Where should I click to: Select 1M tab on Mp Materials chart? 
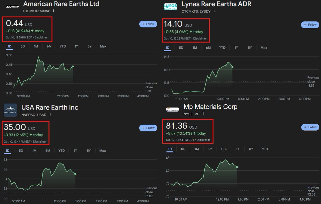coord(197,149)
